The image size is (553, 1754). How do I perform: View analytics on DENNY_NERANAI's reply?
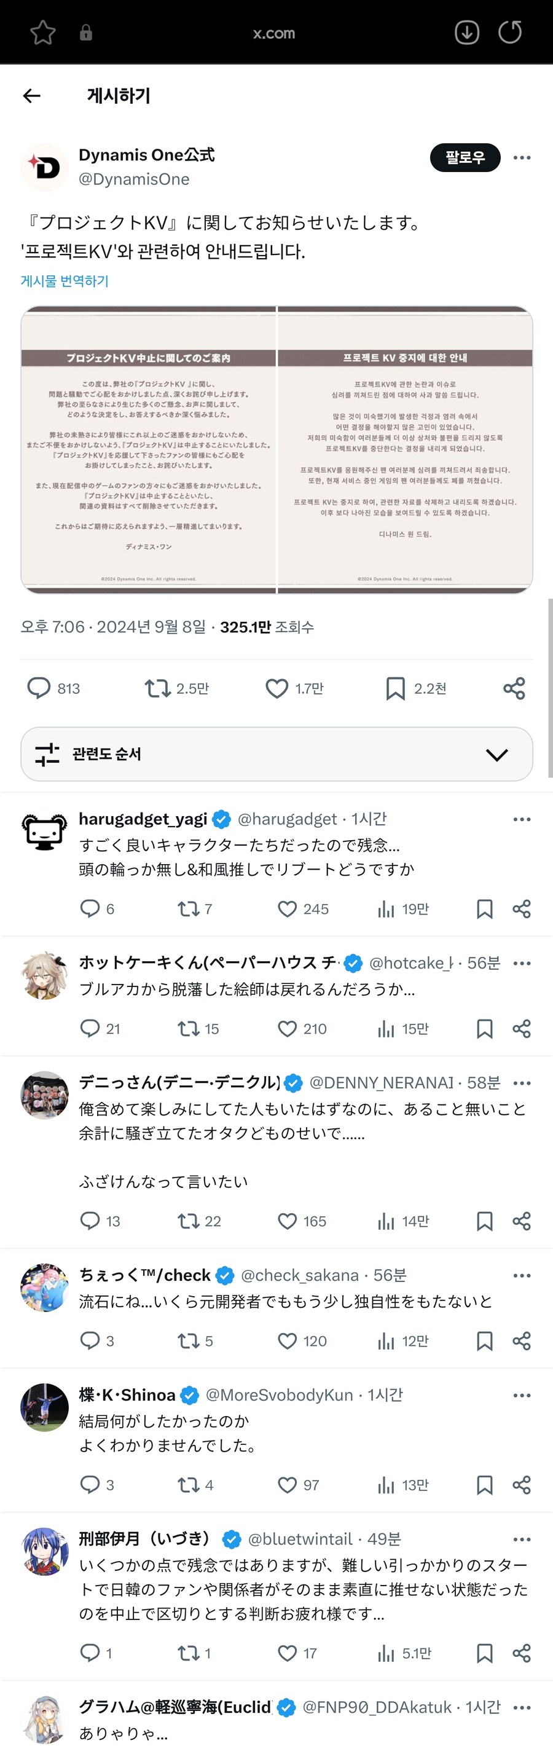386,1221
